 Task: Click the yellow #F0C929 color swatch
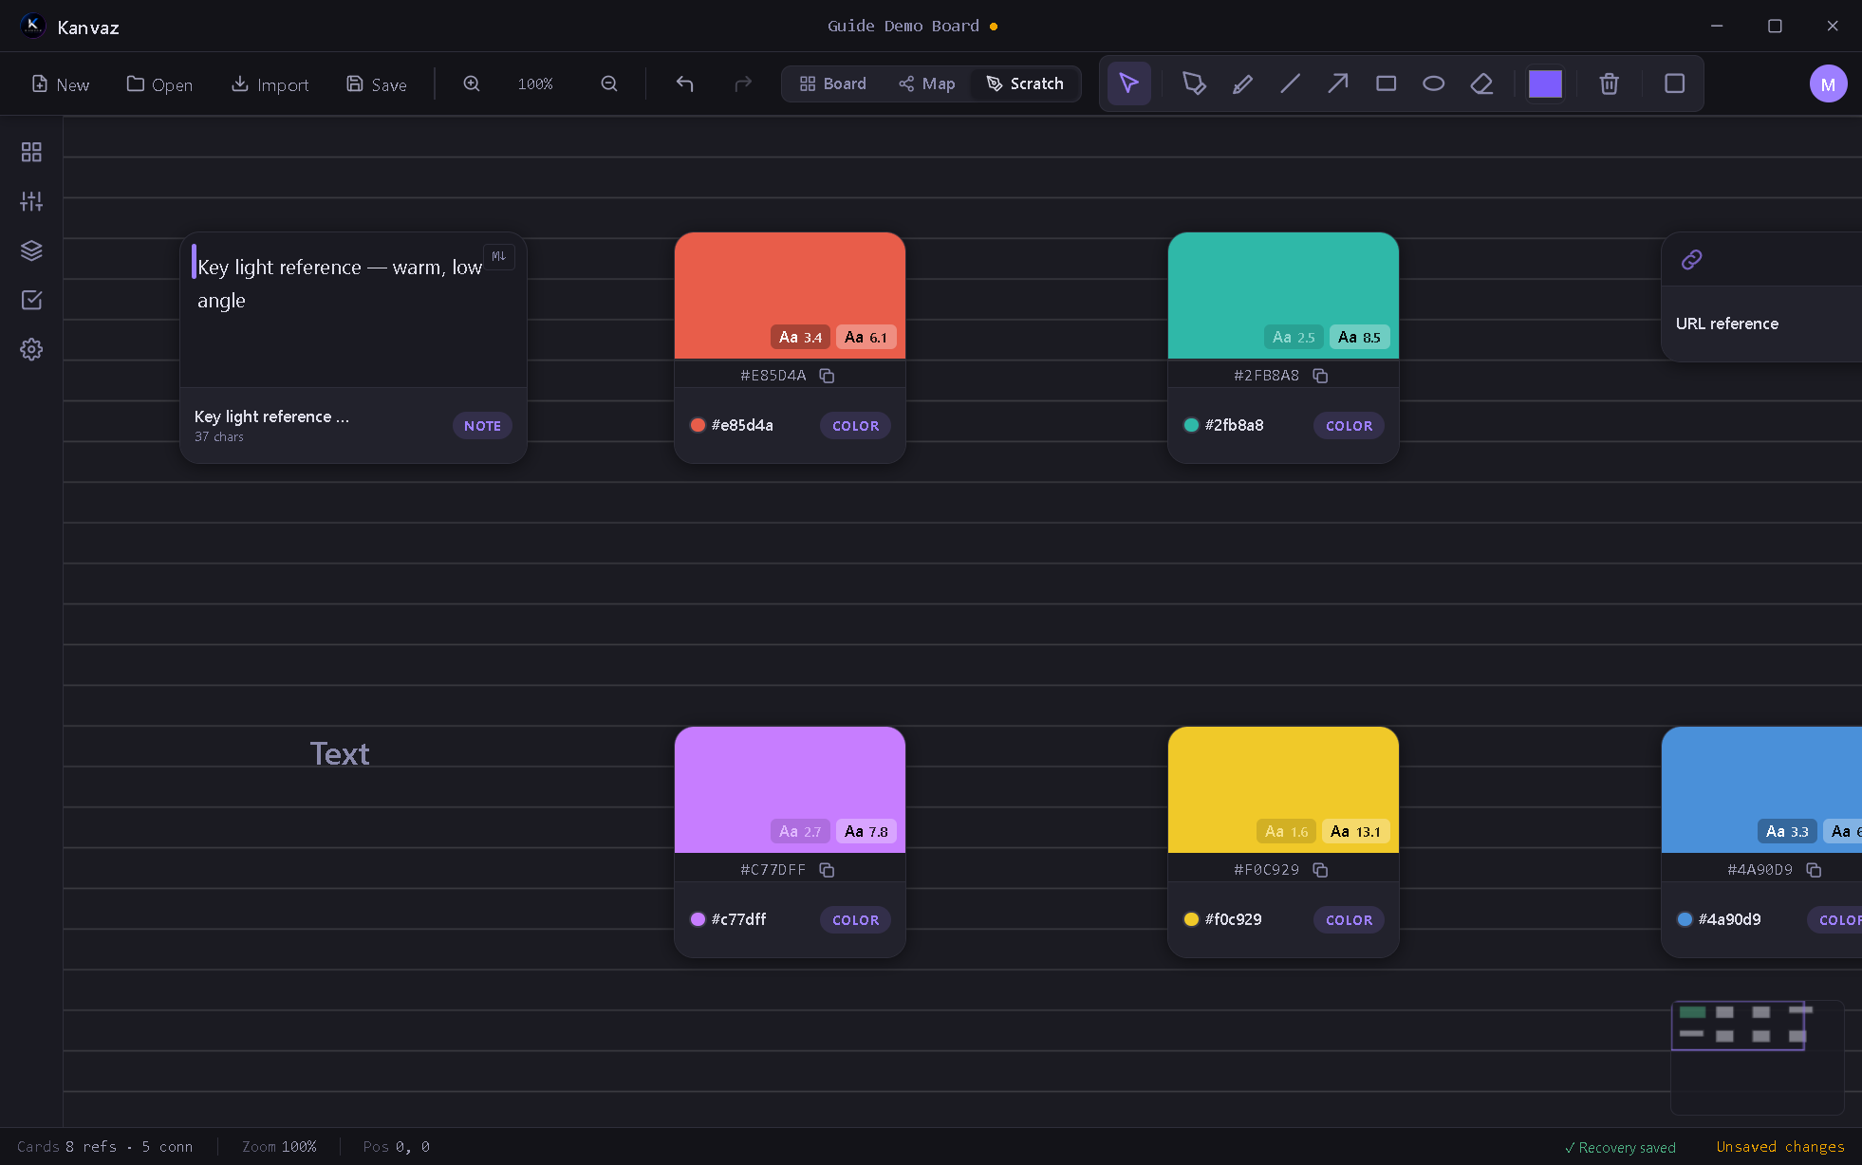tap(1283, 789)
